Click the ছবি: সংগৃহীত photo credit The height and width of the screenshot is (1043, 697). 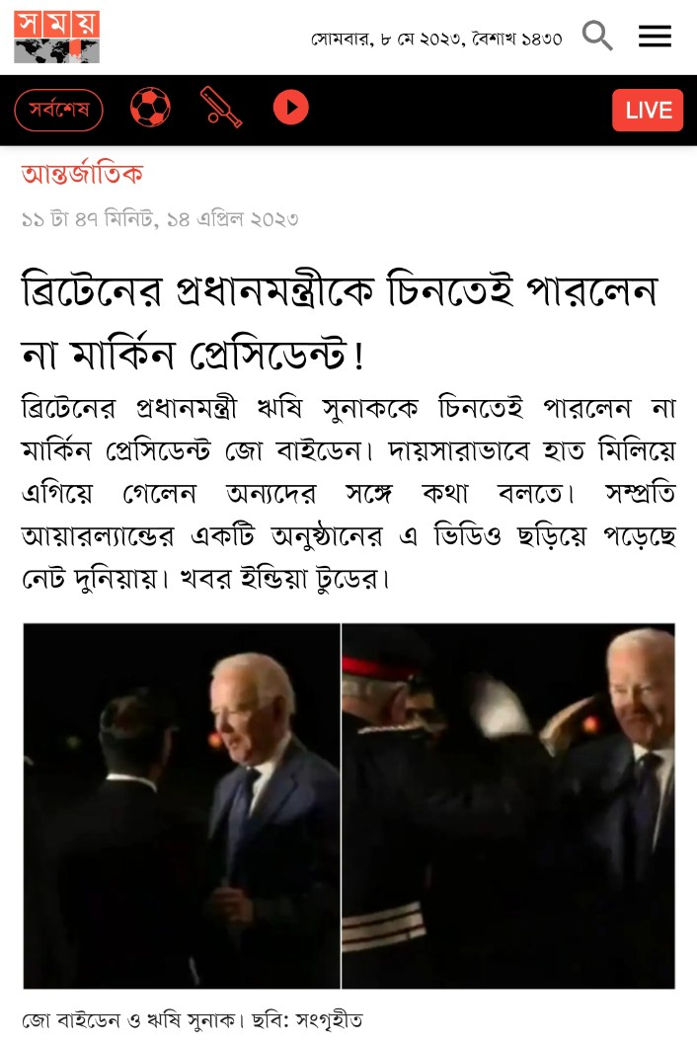307,1019
